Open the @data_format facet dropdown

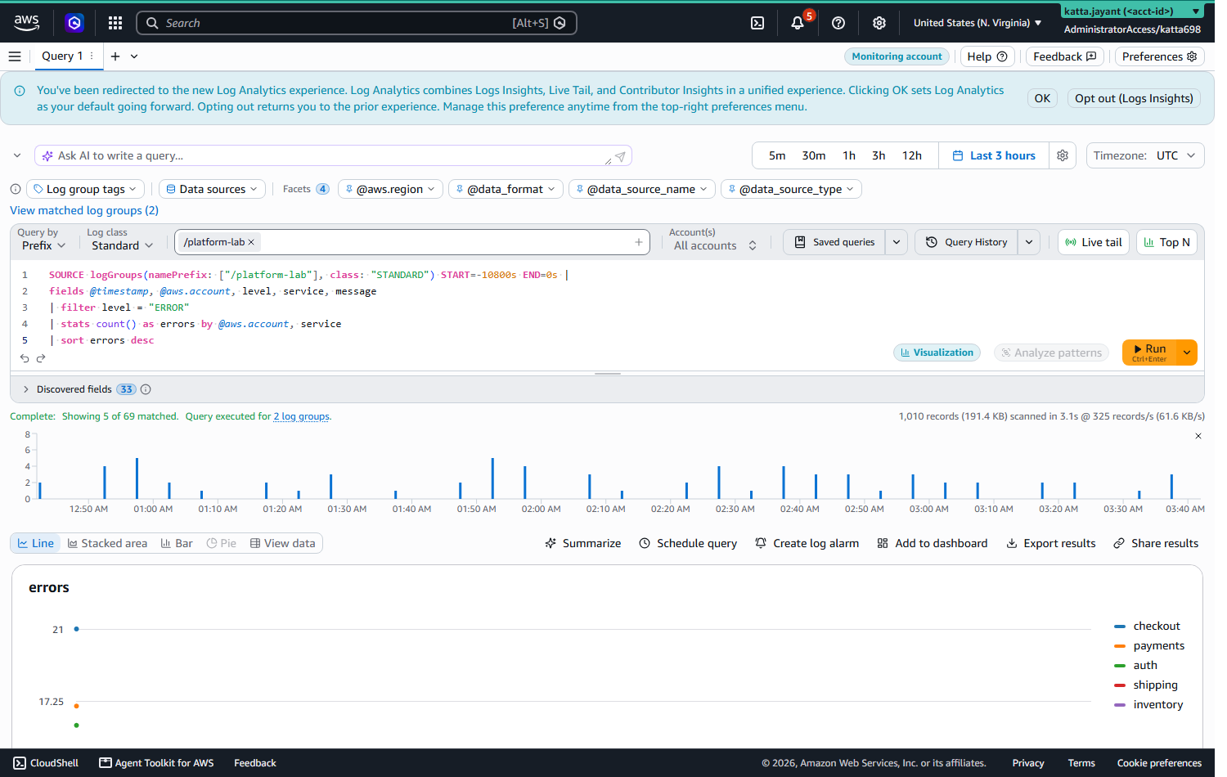pyautogui.click(x=506, y=189)
